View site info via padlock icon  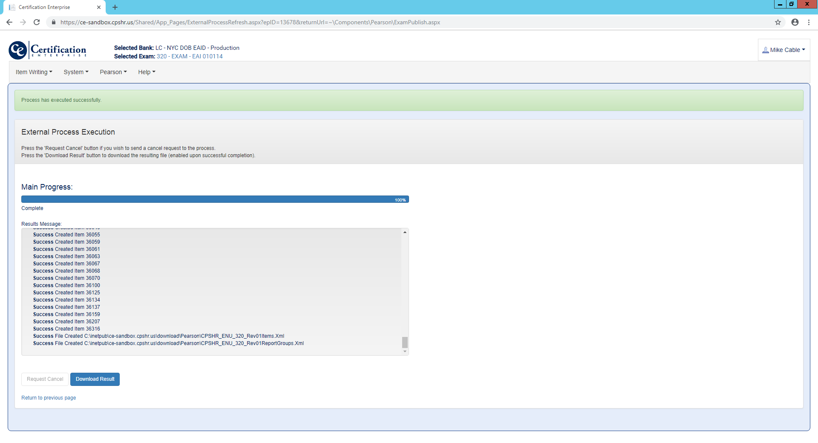[54, 22]
